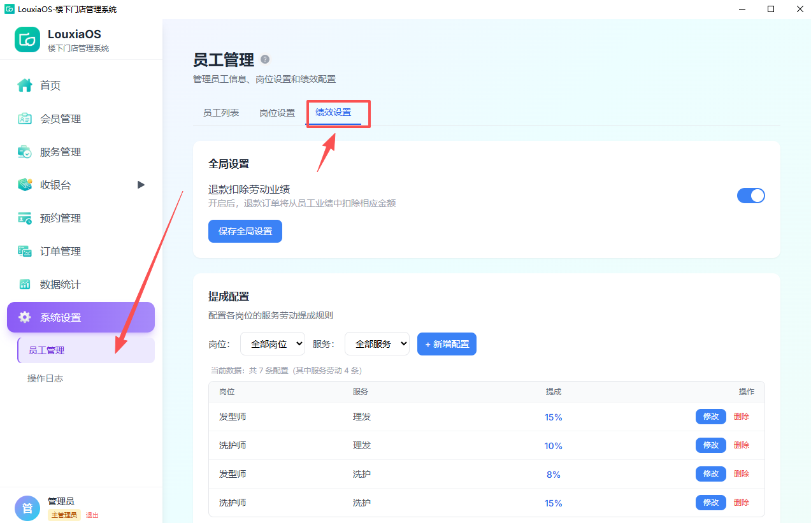Click the home icon beside 首页

[x=25, y=85]
